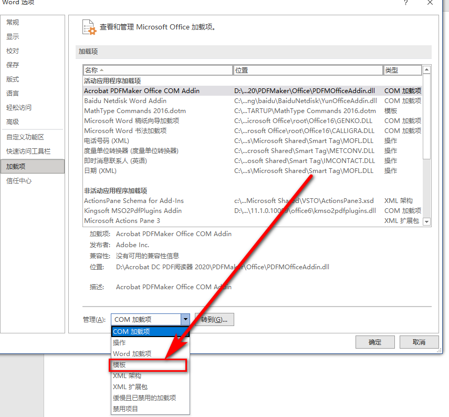
Task: Select Kingsoft MSO2PdfPlugins Addin row
Action: coord(253,211)
